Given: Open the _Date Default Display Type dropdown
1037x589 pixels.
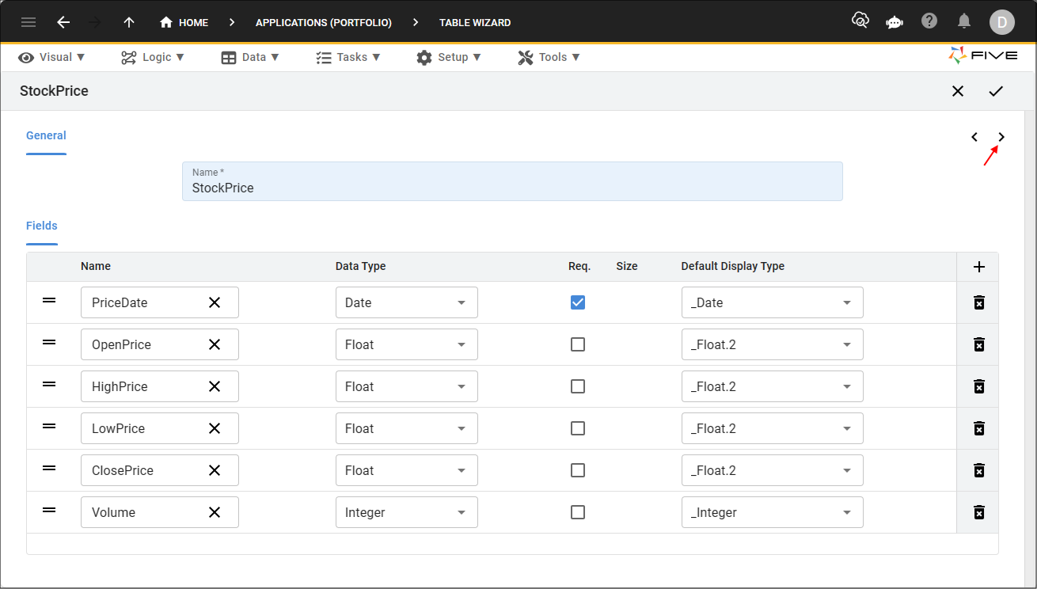Looking at the screenshot, I should click(x=773, y=302).
